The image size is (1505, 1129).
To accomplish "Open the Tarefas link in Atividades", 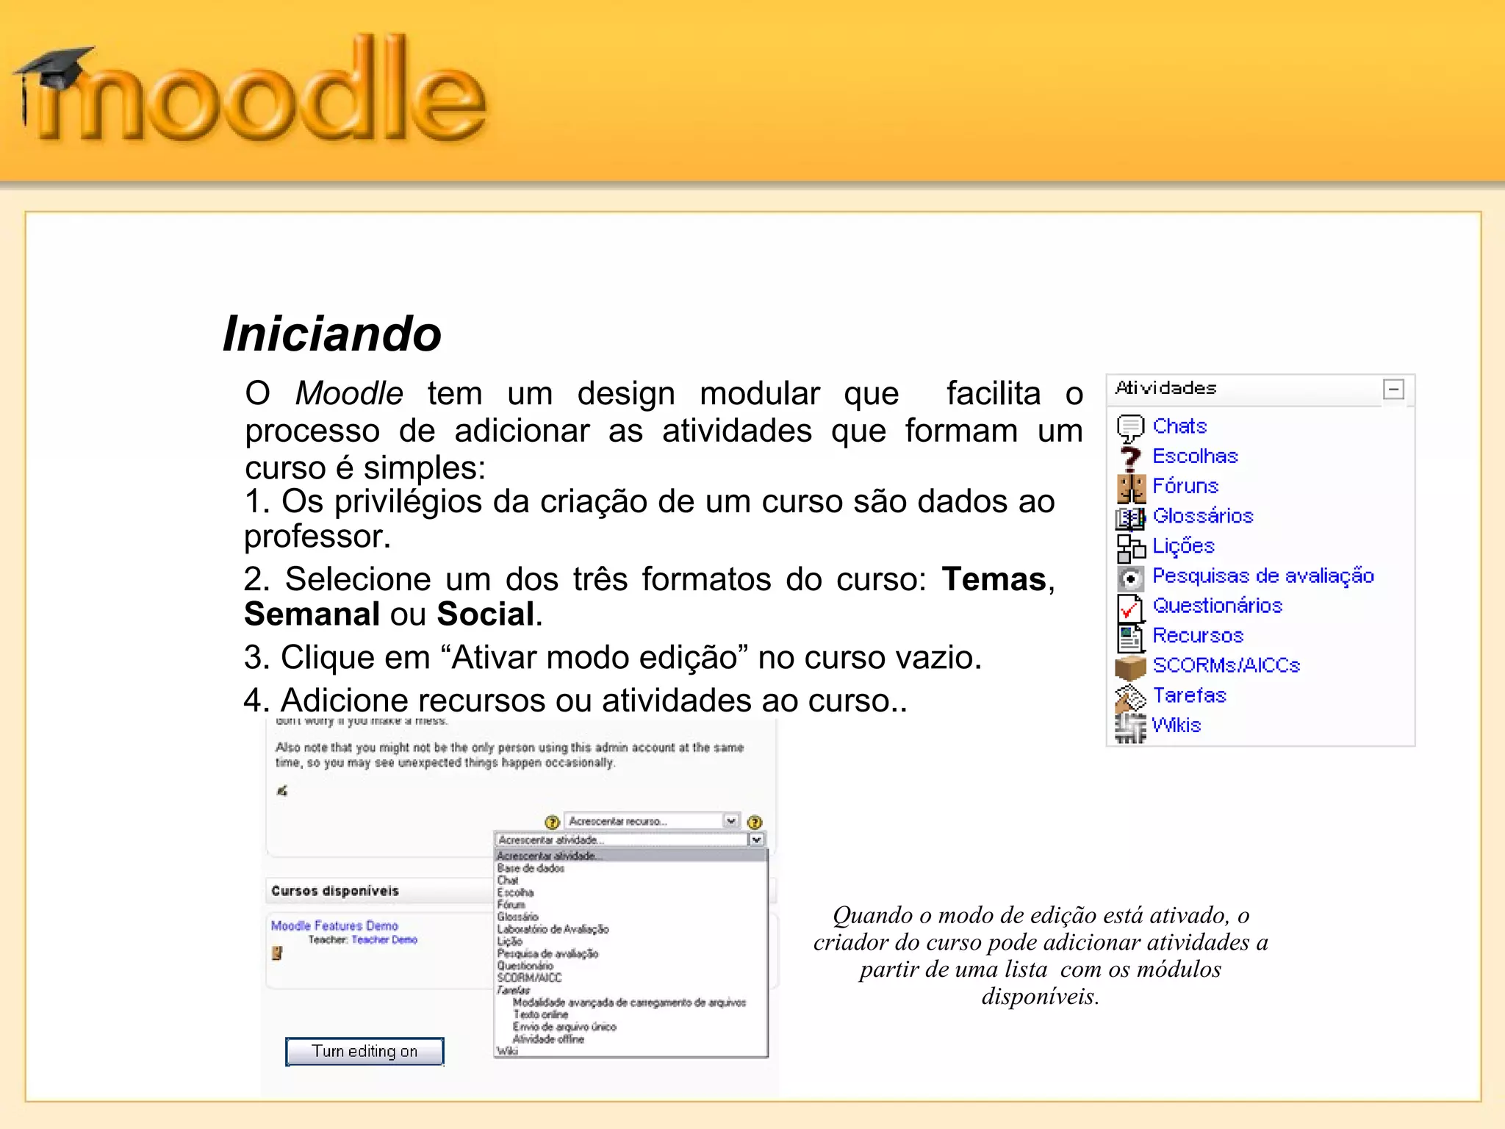I will 1189,695.
